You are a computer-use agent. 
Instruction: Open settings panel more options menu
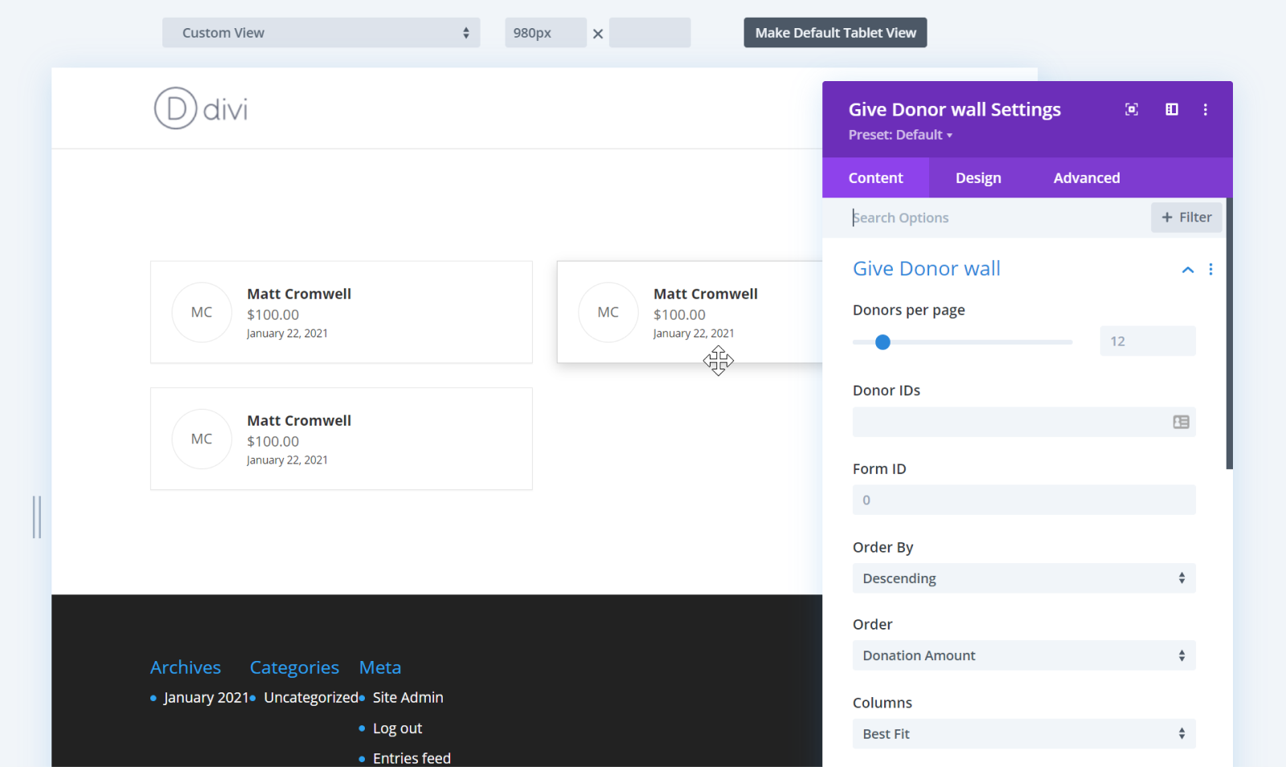tap(1205, 109)
